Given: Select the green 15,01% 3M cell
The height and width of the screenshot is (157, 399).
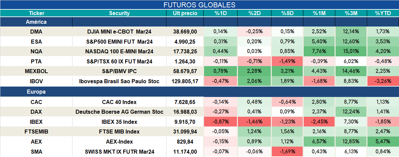Looking at the screenshot, I should click(351, 52).
